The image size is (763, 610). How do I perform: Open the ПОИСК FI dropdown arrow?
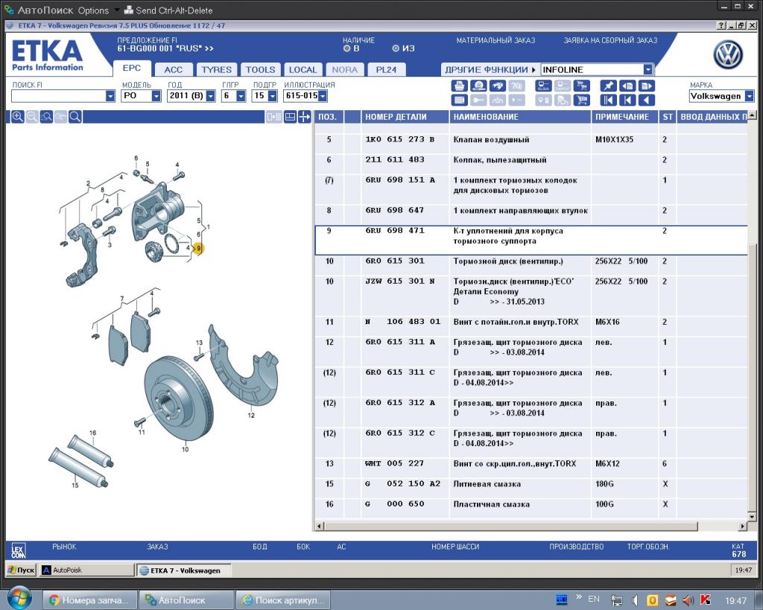(110, 96)
